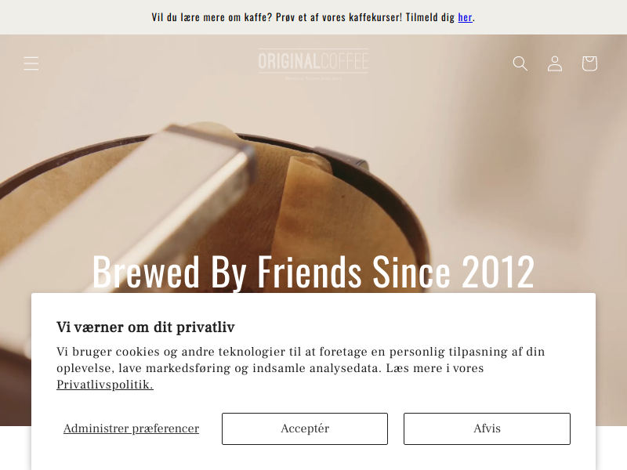Open the Privatlivspolitik link
627x470 pixels.
105,385
